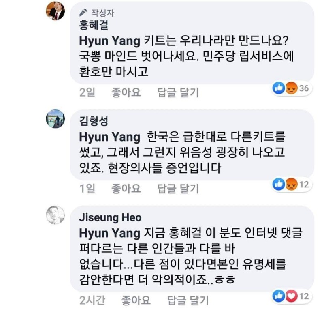Open like and heart reactions on Jiseung Heo's comment
The image size is (324, 309).
click(x=291, y=296)
